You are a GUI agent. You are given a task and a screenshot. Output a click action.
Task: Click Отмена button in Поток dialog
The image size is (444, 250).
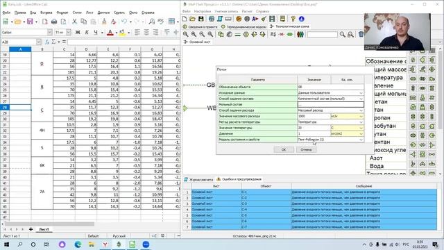coord(306,149)
